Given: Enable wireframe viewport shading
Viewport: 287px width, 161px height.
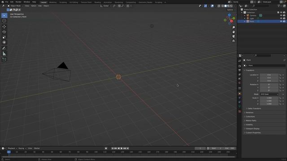Looking at the screenshot, I should coord(222,6).
